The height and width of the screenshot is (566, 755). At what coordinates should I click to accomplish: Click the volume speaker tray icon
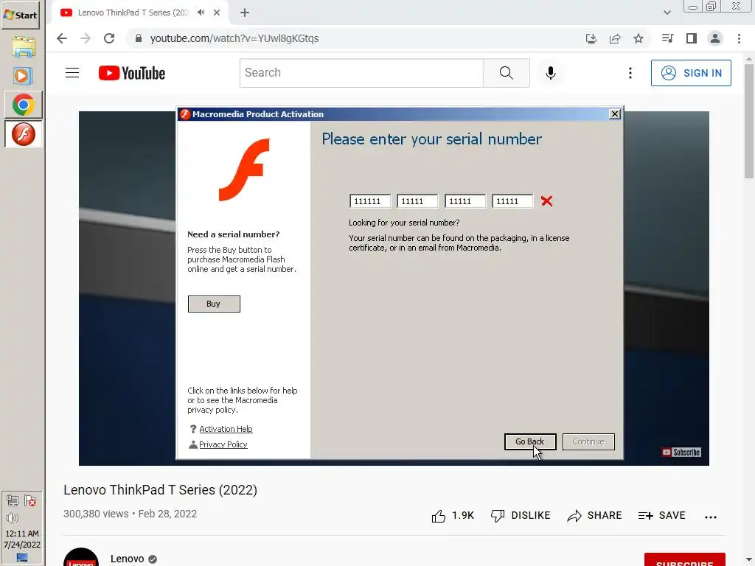click(12, 518)
